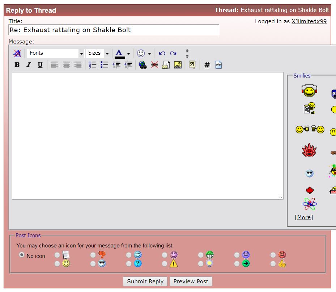Click the Submit Reply button

[x=145, y=281]
